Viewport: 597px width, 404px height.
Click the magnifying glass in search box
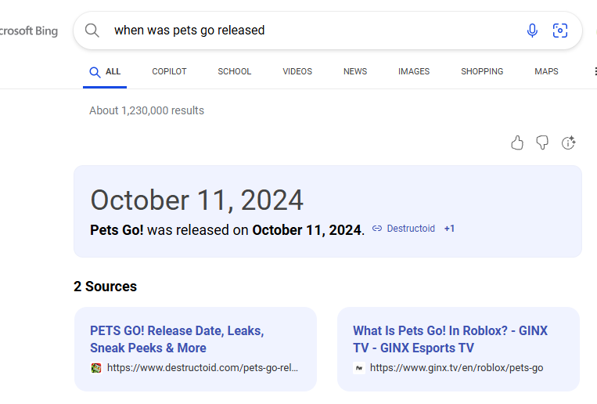coord(92,31)
